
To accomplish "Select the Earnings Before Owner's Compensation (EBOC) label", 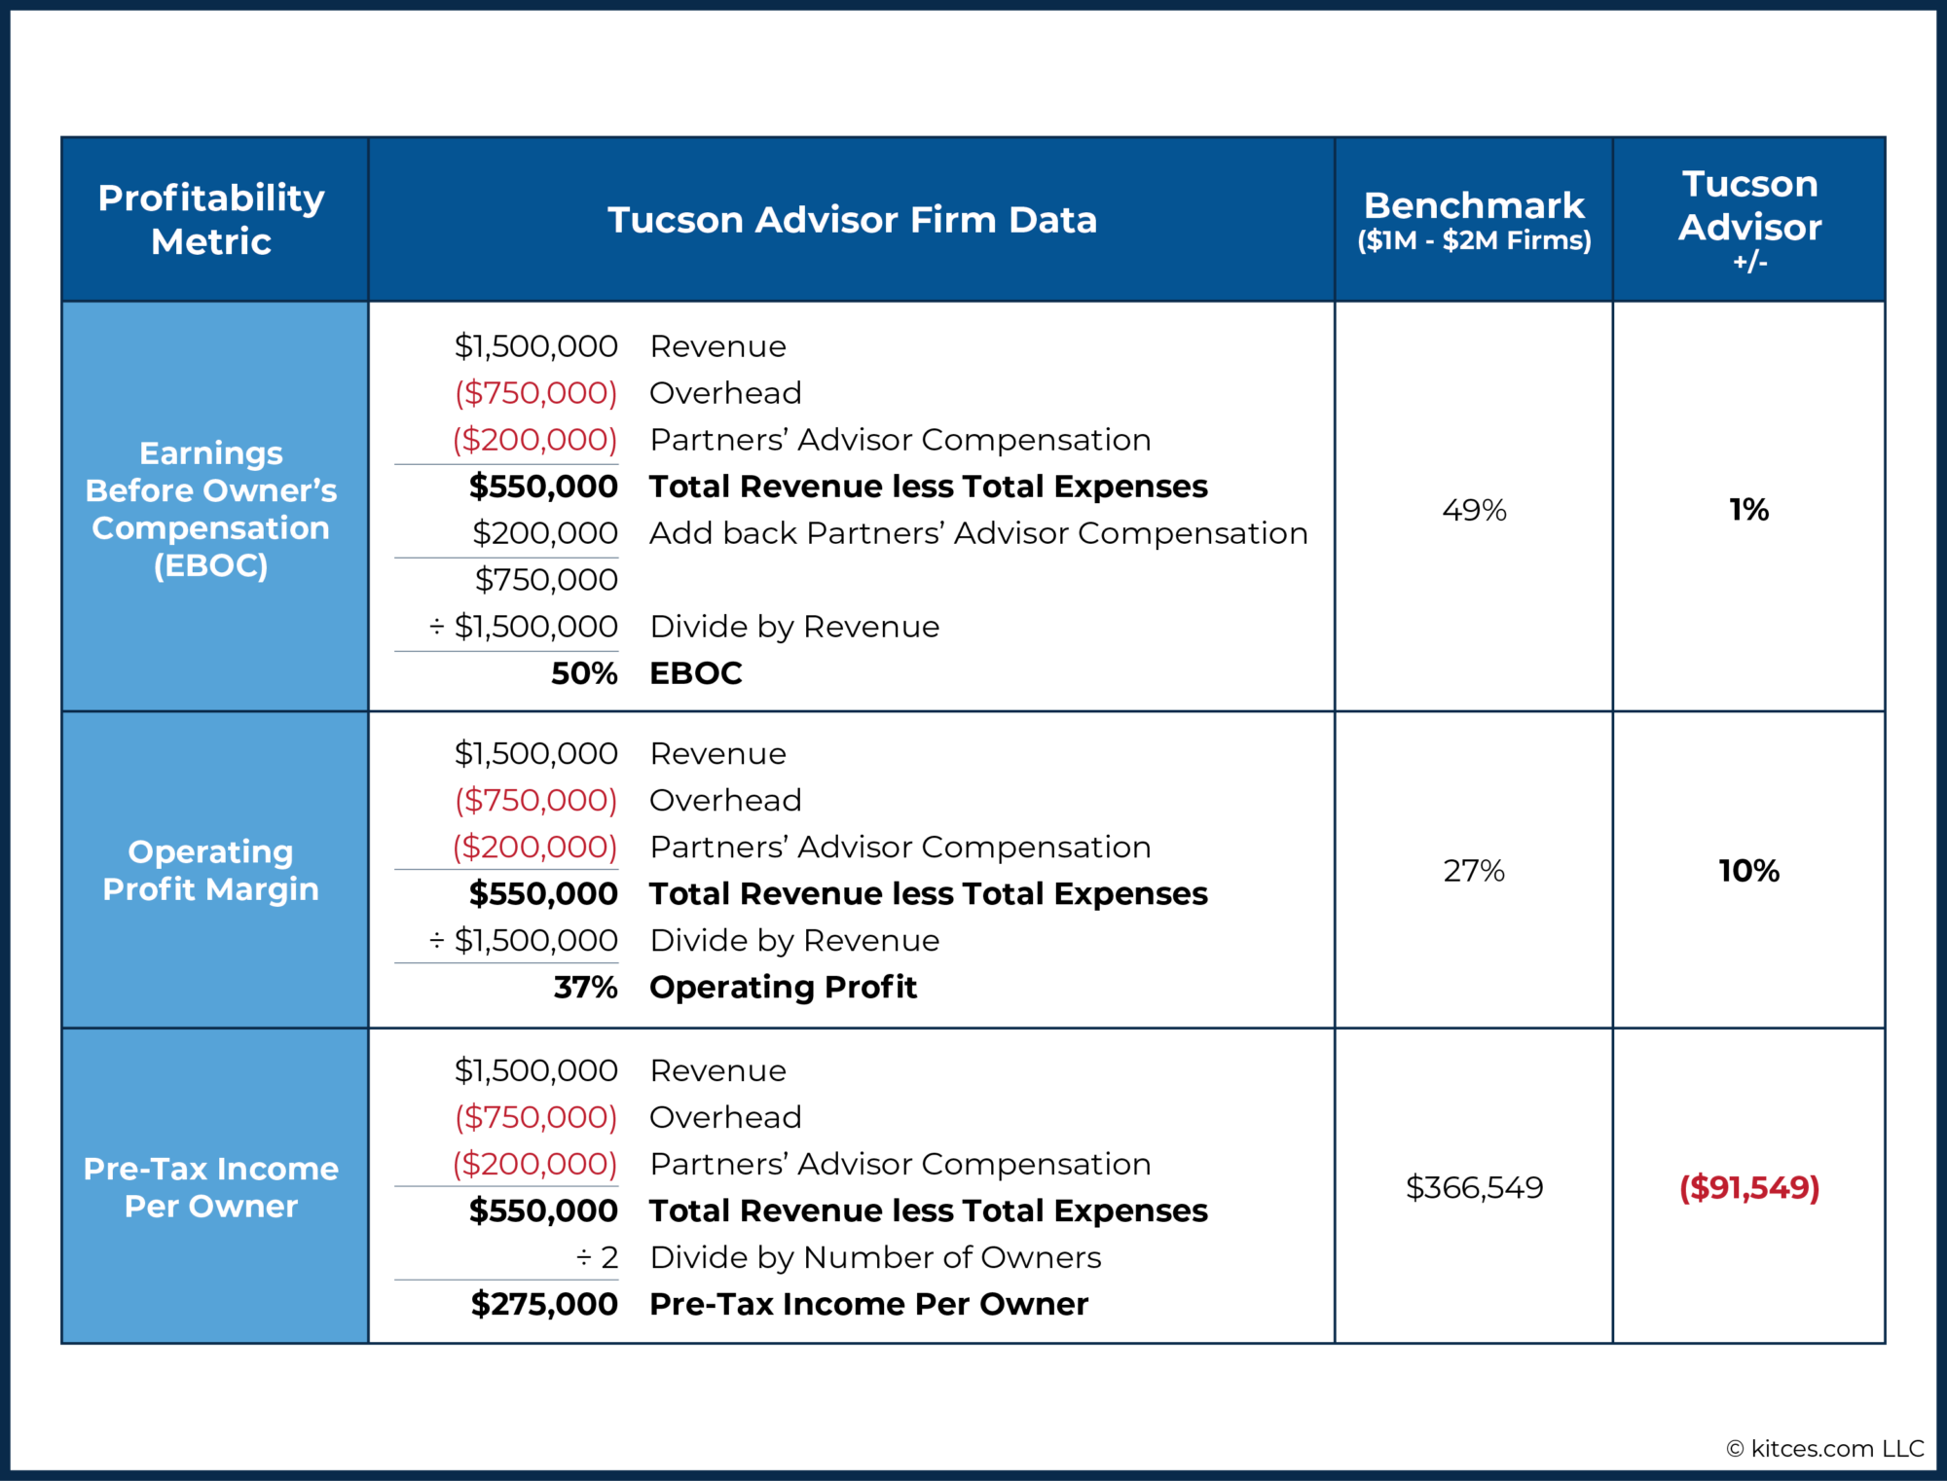I will [212, 508].
